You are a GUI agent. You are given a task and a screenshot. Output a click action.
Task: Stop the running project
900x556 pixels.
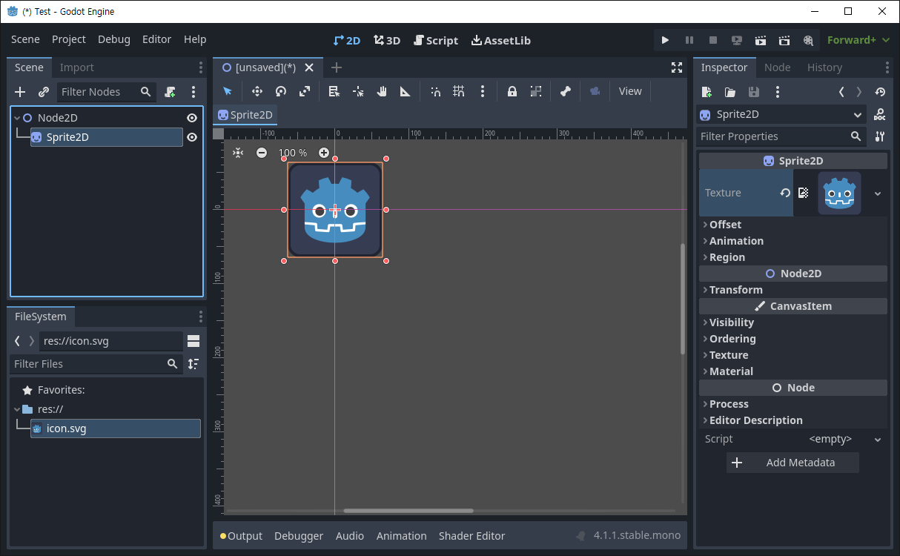pos(713,40)
